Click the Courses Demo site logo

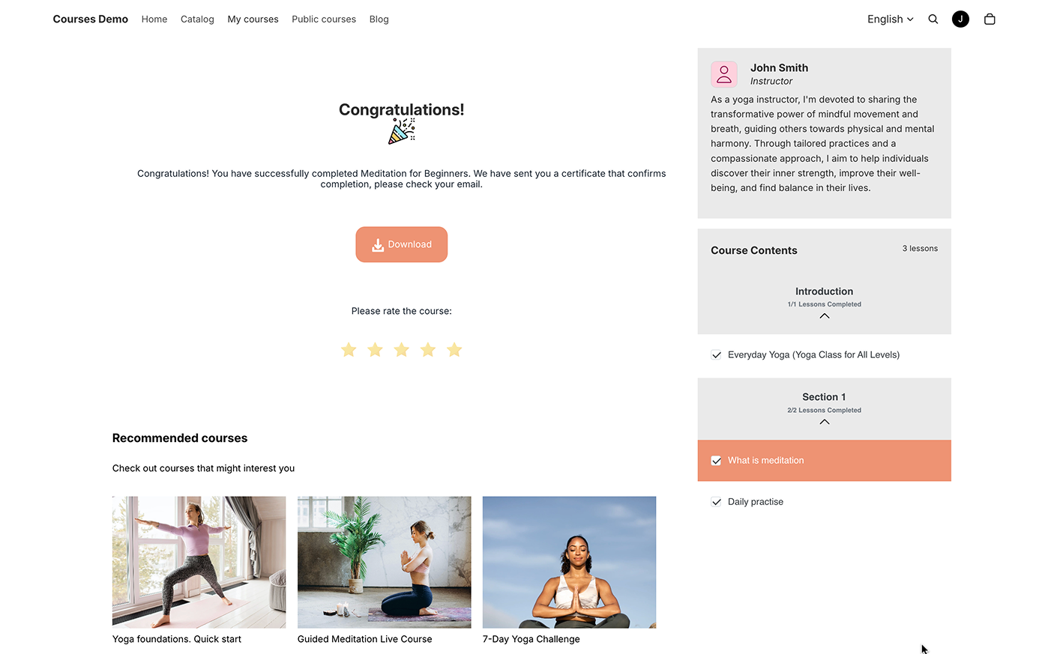(90, 19)
